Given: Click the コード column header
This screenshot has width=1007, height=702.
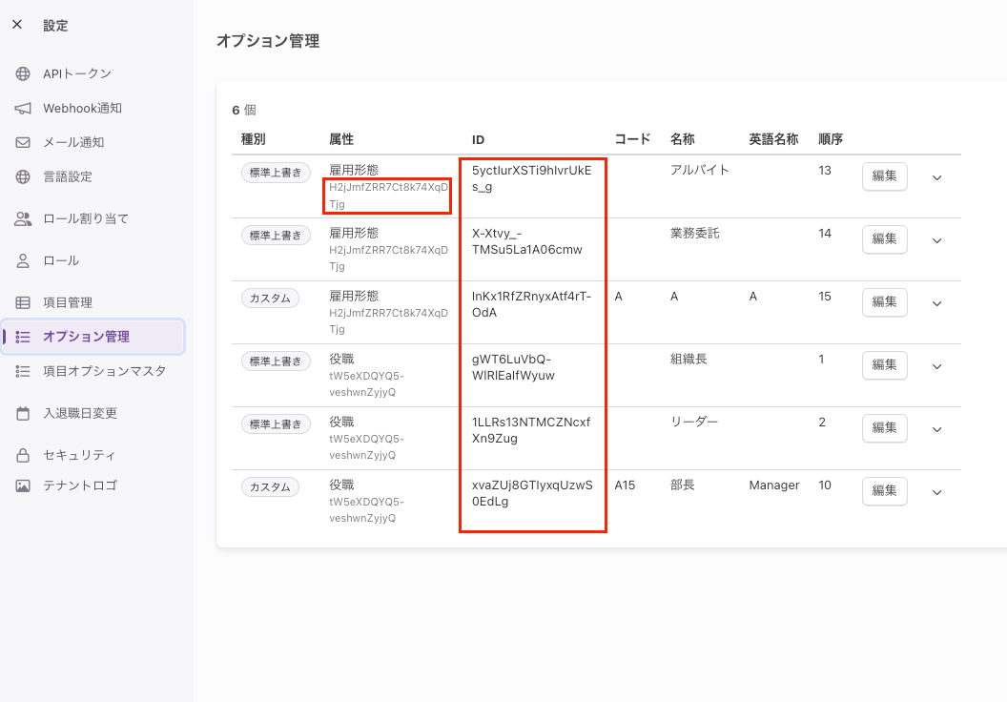Looking at the screenshot, I should [632, 139].
